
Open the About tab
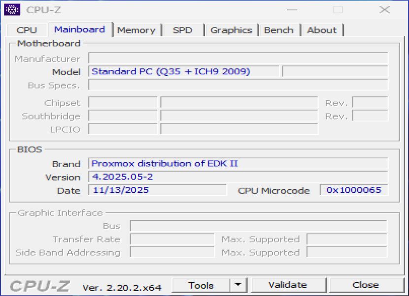322,30
